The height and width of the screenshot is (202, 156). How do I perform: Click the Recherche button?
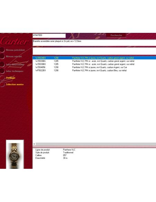click(x=116, y=35)
